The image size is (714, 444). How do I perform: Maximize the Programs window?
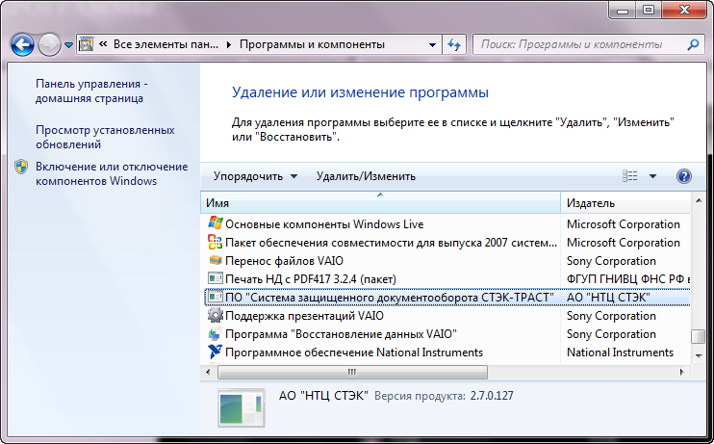pos(649,10)
